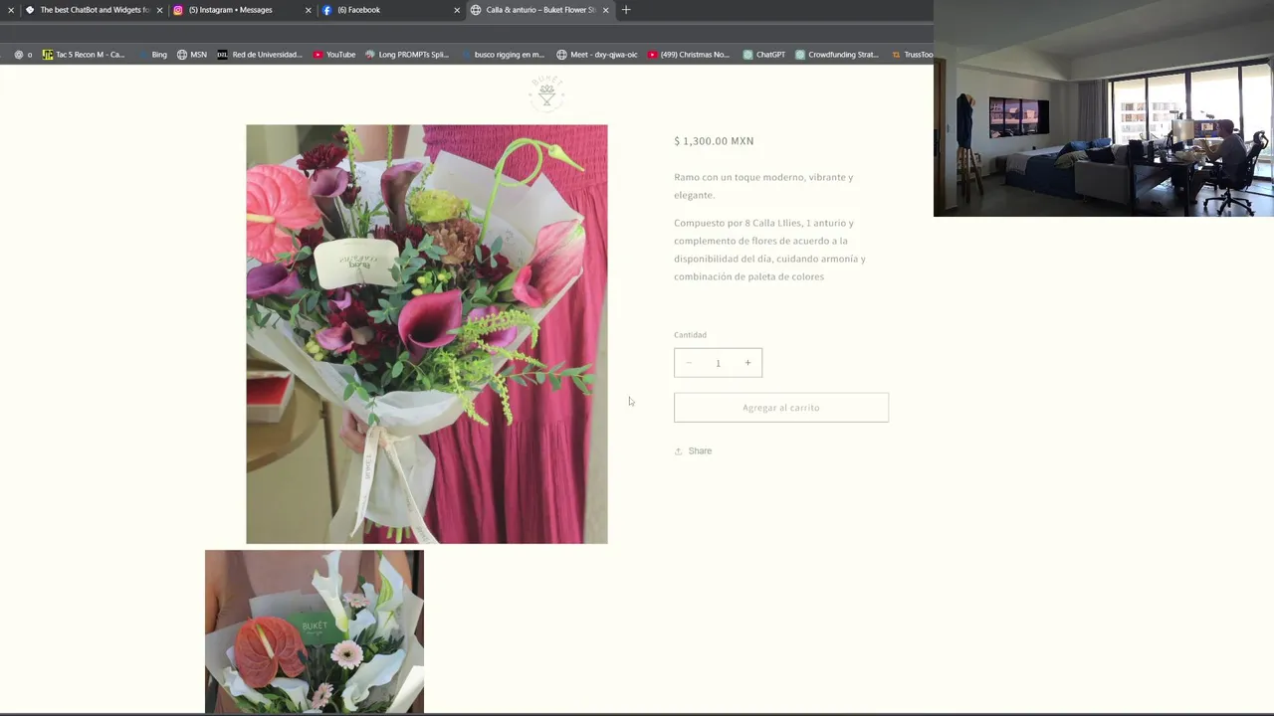
Task: Close the Calla & anturio tab
Action: [x=605, y=10]
